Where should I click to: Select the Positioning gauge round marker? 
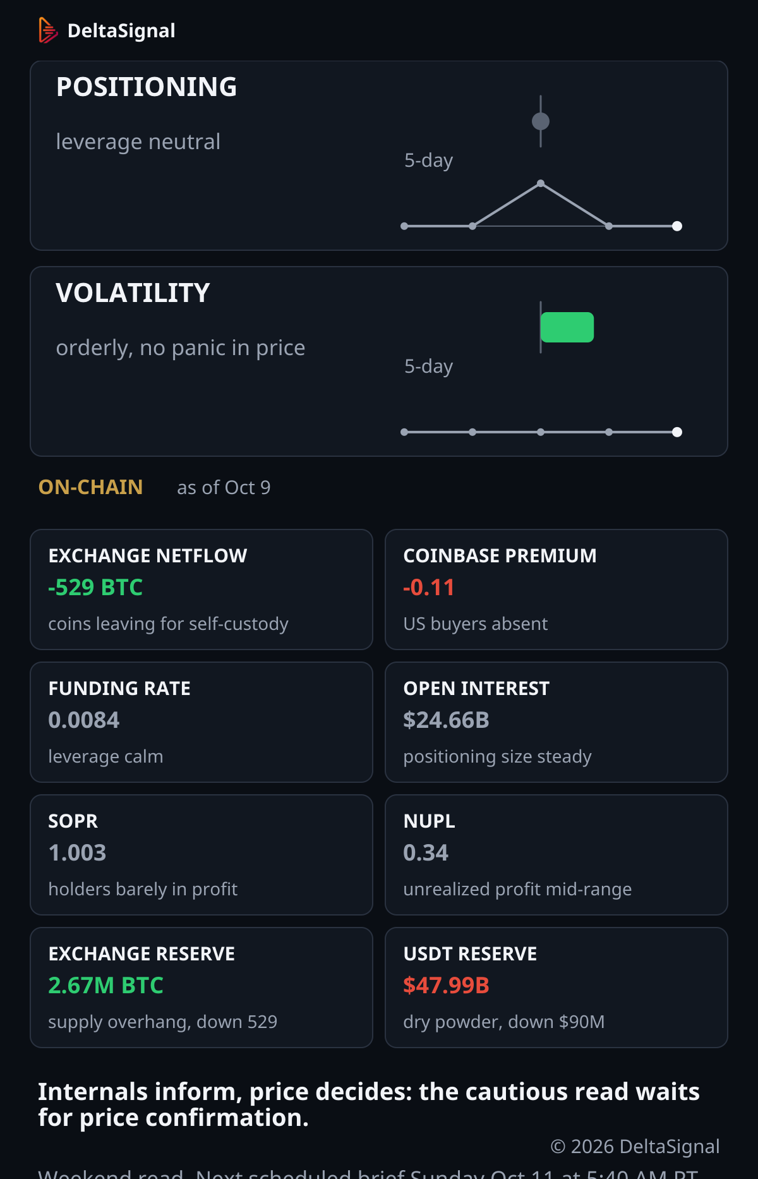point(541,121)
